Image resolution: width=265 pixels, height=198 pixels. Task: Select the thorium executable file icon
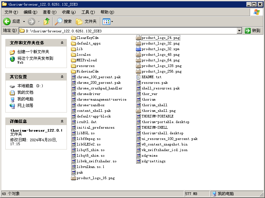[x=138, y=100]
